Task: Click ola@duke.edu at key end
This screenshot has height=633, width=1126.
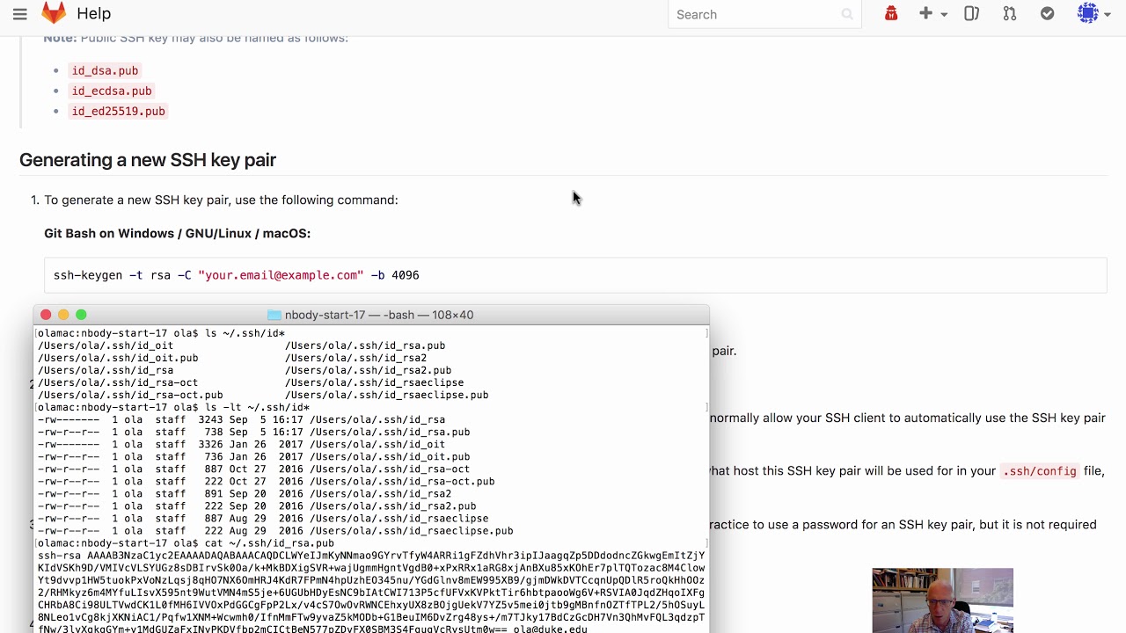Action: [x=550, y=629]
